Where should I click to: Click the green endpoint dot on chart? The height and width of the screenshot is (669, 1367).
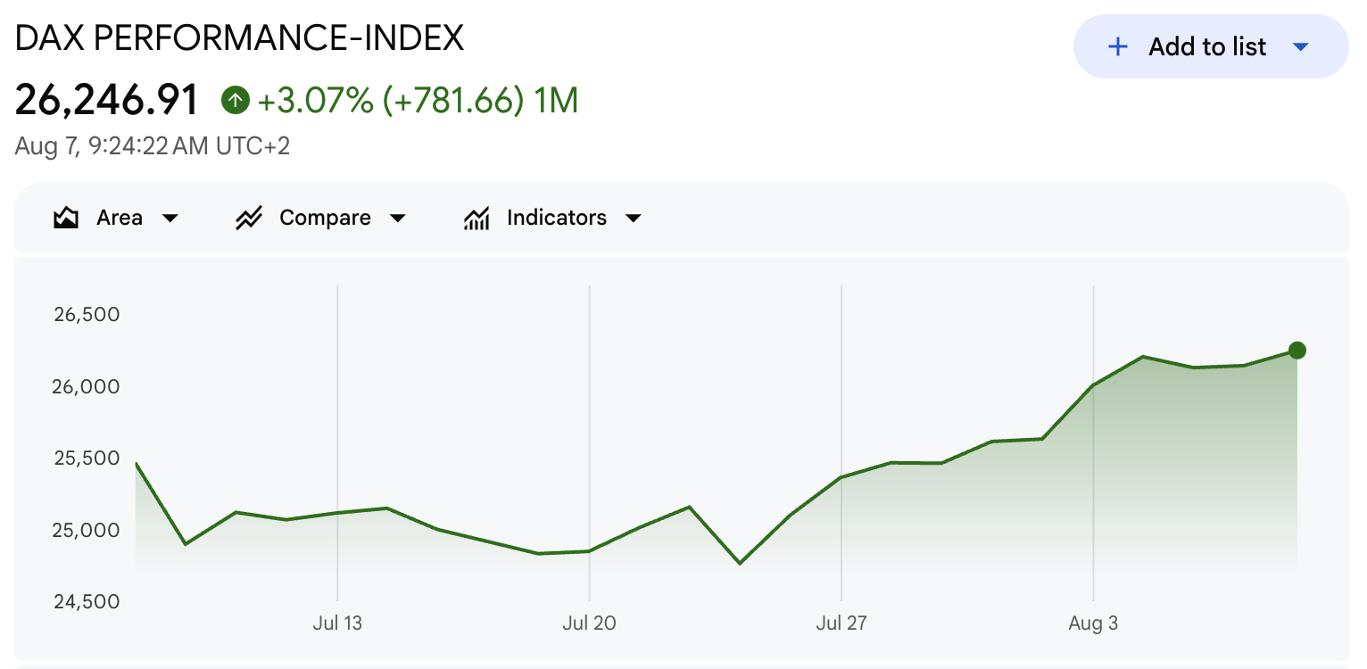coord(1297,351)
